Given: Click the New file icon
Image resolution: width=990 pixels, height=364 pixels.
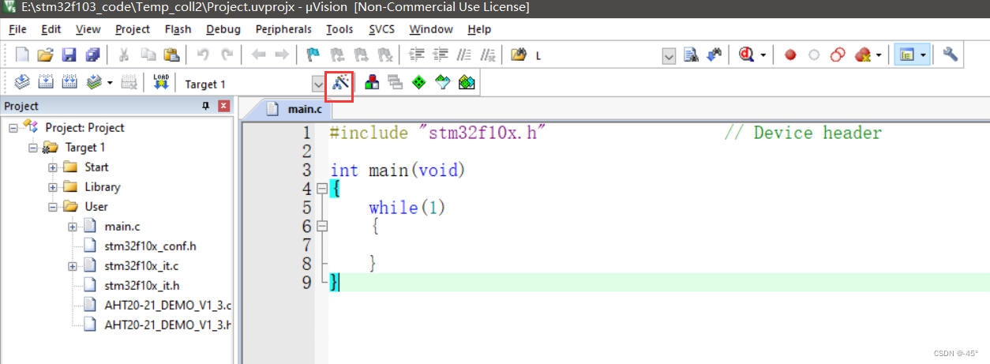Looking at the screenshot, I should tap(22, 55).
